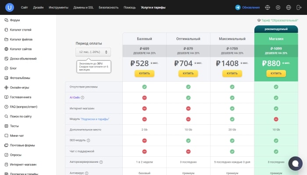Click the globe language icon

(x=288, y=7)
